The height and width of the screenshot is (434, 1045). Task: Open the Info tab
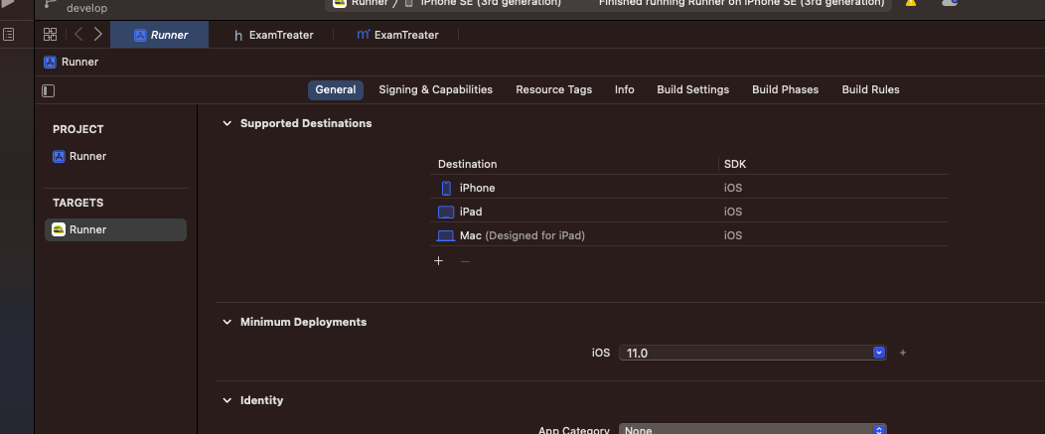pyautogui.click(x=625, y=90)
